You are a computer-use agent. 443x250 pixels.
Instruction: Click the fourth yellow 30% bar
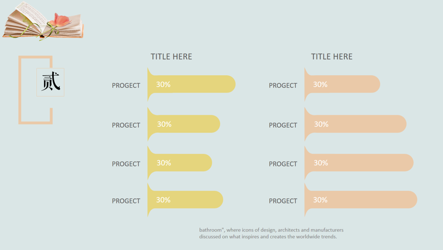pos(185,200)
